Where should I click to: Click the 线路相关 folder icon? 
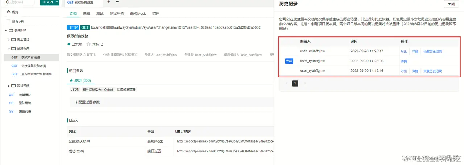point(14,48)
